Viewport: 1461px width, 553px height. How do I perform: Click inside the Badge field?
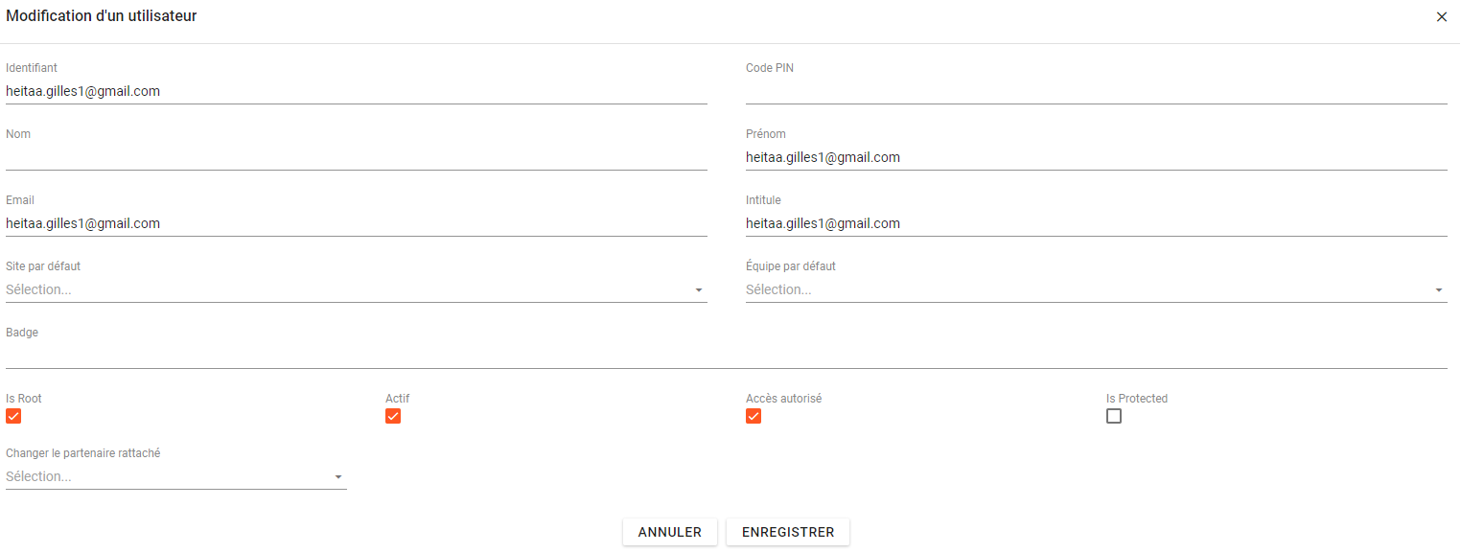click(x=726, y=357)
